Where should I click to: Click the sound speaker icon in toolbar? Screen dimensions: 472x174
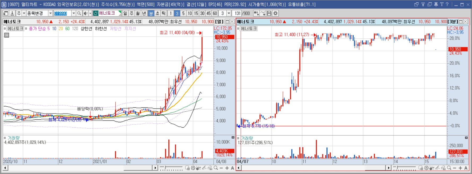(x=85, y=13)
